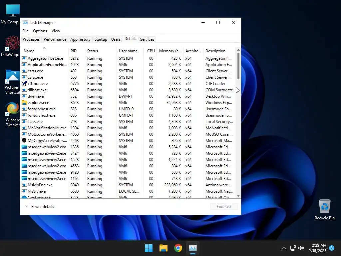Select the Pictures Shortcut desktop icon
This screenshot has height=256, width=341.
pos(12,82)
